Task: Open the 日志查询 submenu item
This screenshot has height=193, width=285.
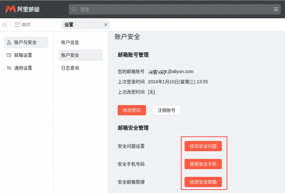Action: [70, 68]
